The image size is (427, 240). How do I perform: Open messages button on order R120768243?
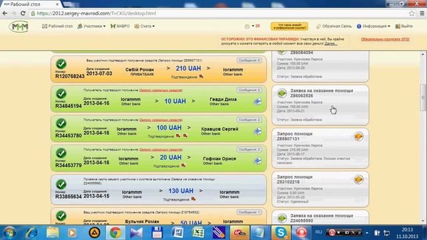tap(249, 61)
